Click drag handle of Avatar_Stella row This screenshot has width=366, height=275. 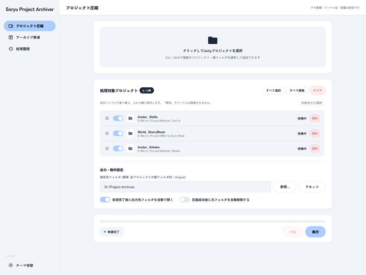107,118
